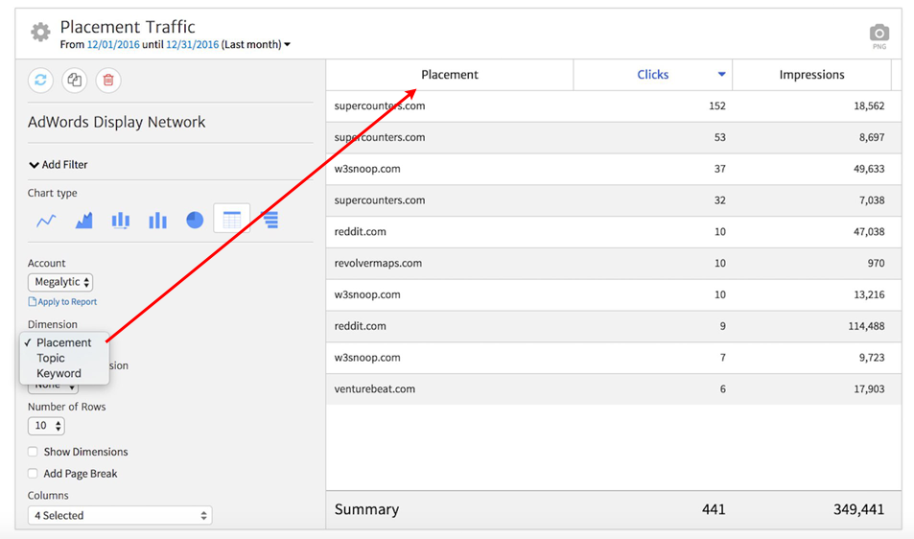Select the table chart type
The width and height of the screenshot is (914, 539).
point(231,219)
